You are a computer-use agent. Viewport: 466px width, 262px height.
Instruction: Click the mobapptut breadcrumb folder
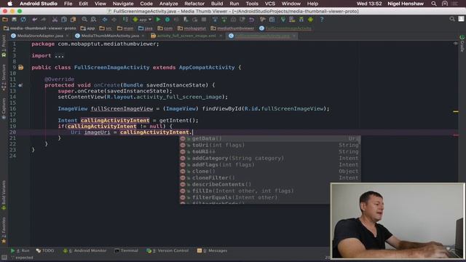(x=191, y=28)
